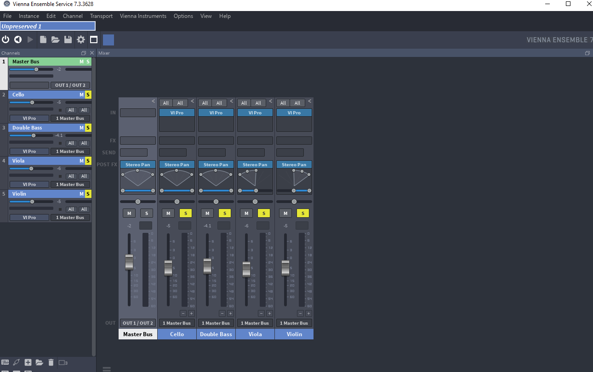The height and width of the screenshot is (372, 593).
Task: Open the Transport menu
Action: pyautogui.click(x=101, y=16)
